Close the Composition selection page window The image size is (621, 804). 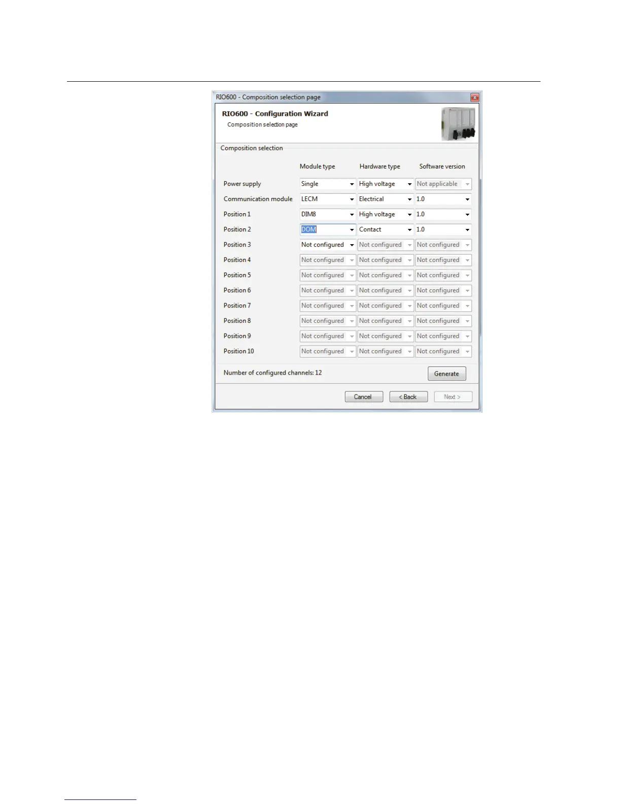tap(474, 97)
